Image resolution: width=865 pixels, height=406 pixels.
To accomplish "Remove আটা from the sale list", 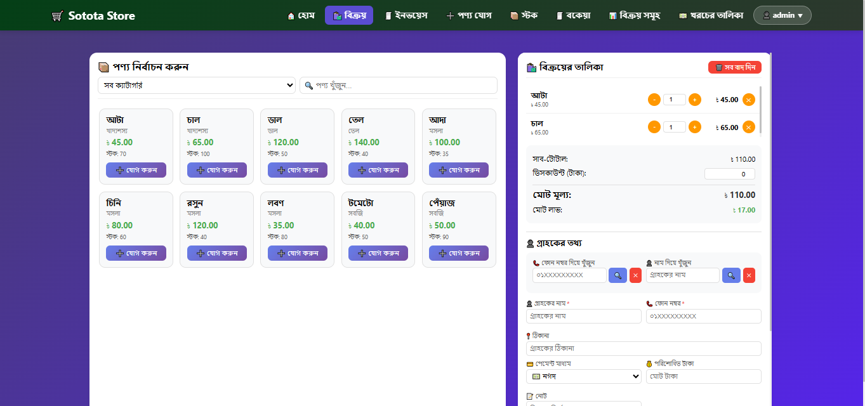I will click(749, 100).
